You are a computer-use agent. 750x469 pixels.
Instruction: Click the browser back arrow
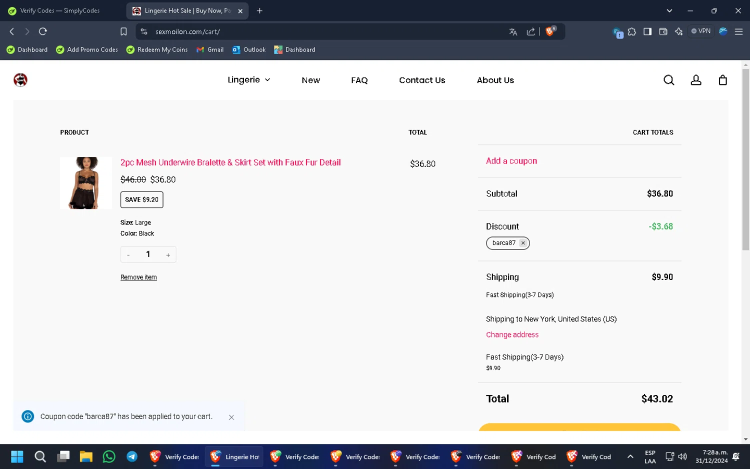(x=12, y=31)
